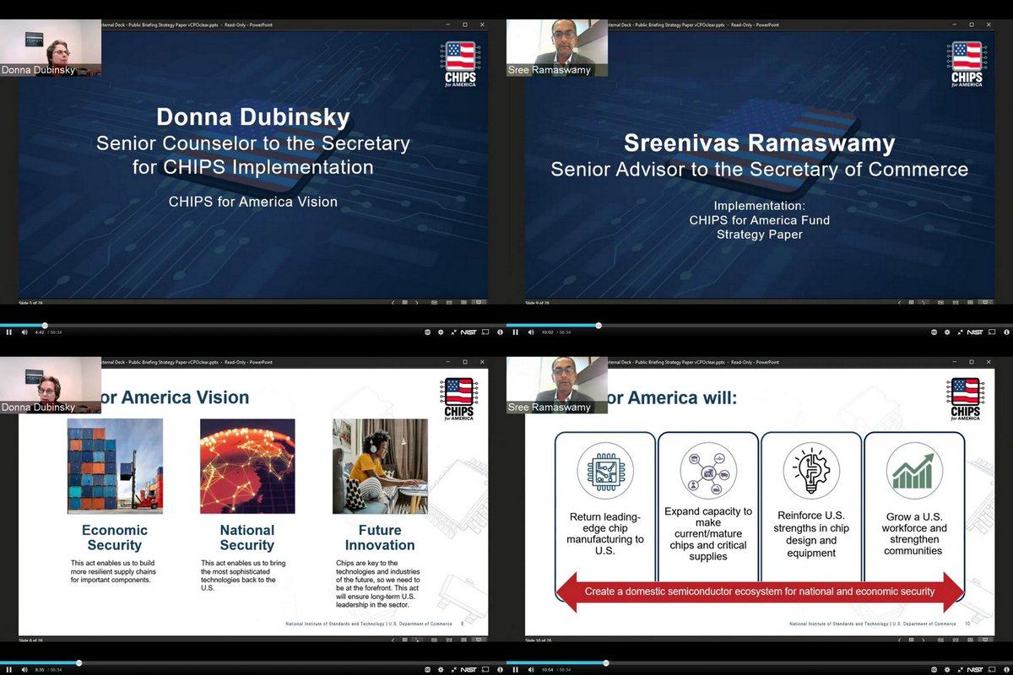Click the '4:42 / 56:34' time display

tap(48, 332)
